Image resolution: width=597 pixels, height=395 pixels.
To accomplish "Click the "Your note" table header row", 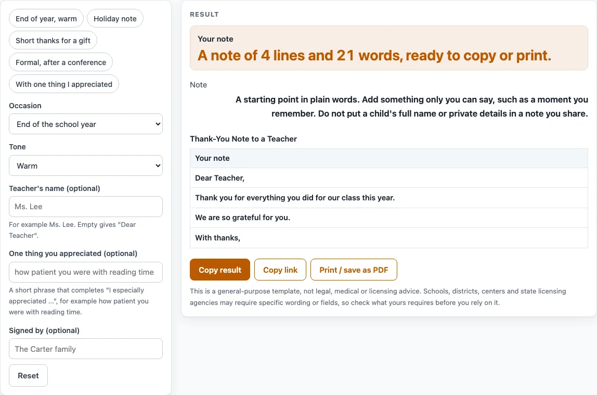I will (x=389, y=158).
